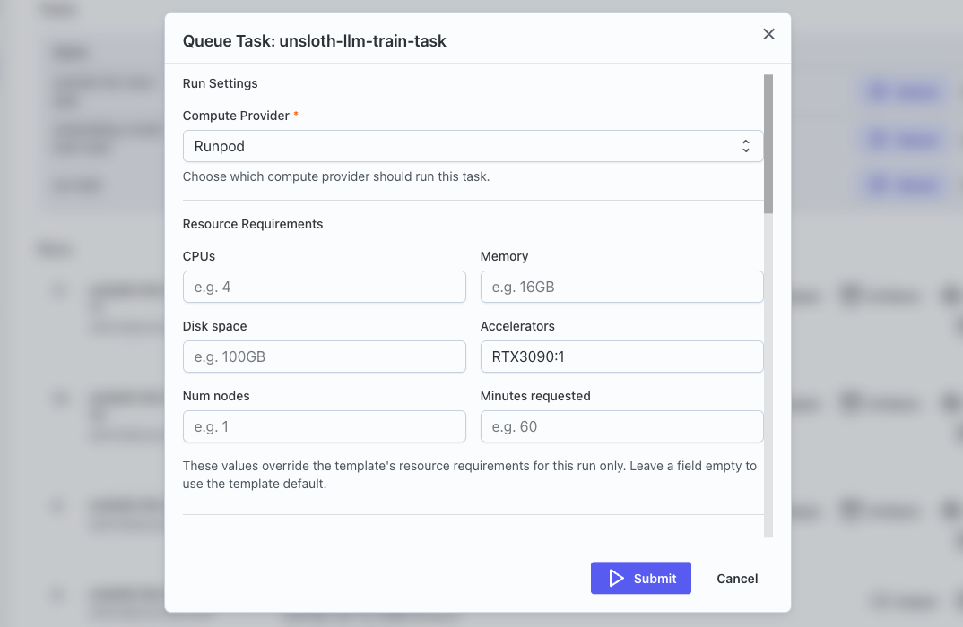Focus the Disk space input field

324,356
